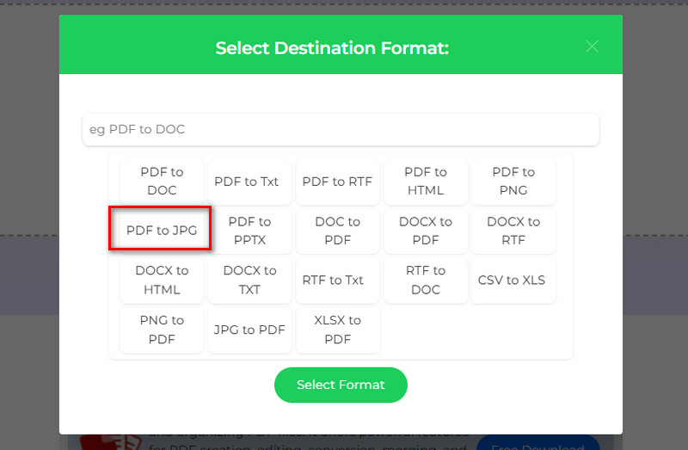Pick RTF to Txt conversion

pos(337,280)
